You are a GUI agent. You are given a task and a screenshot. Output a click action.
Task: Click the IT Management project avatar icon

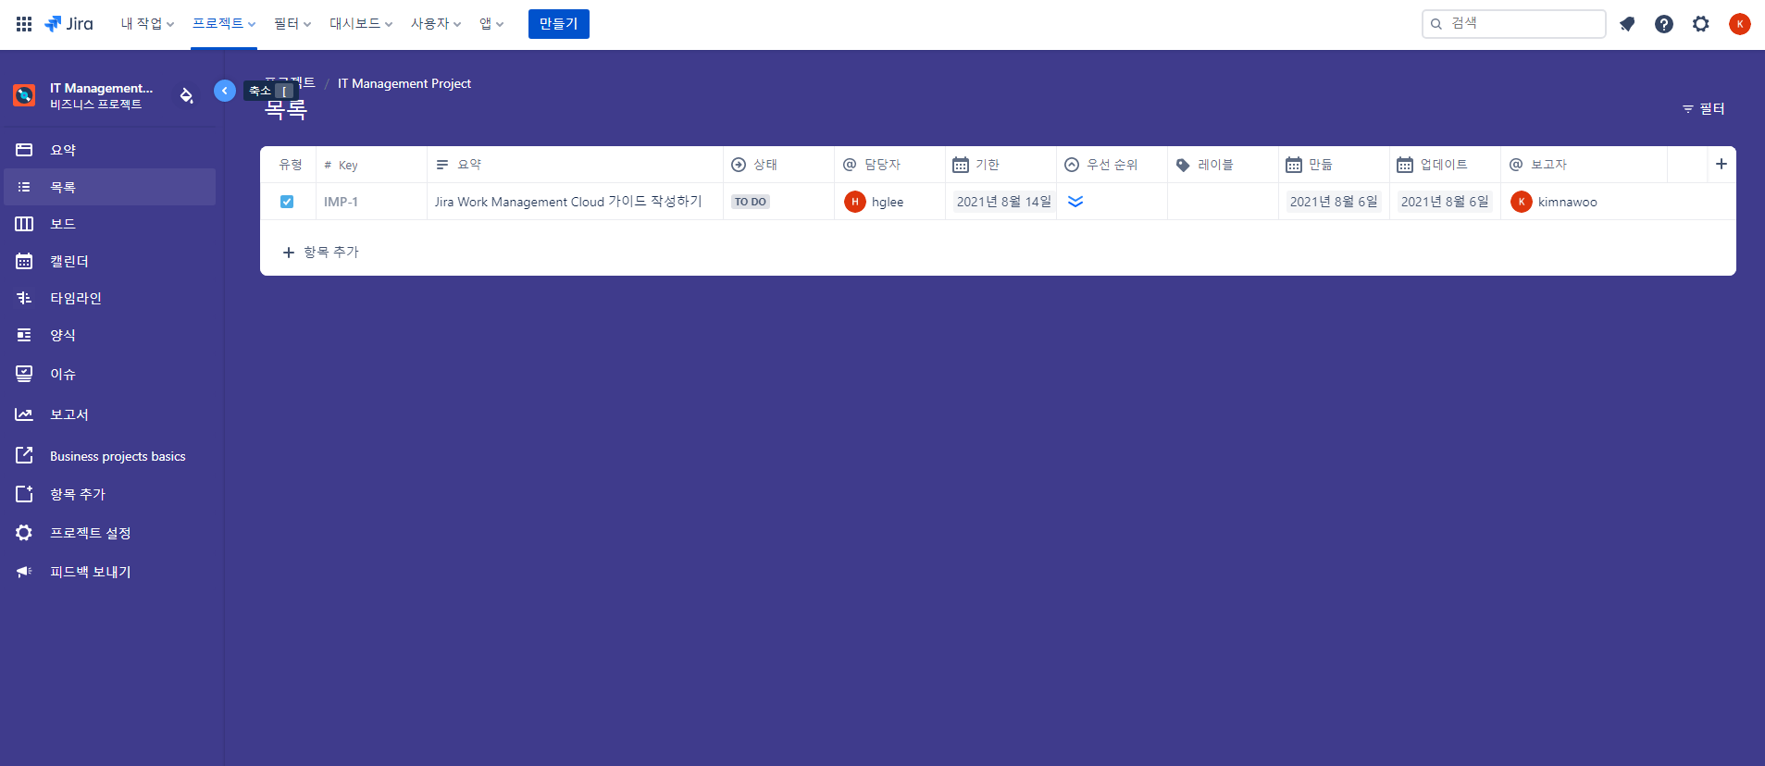pos(24,95)
